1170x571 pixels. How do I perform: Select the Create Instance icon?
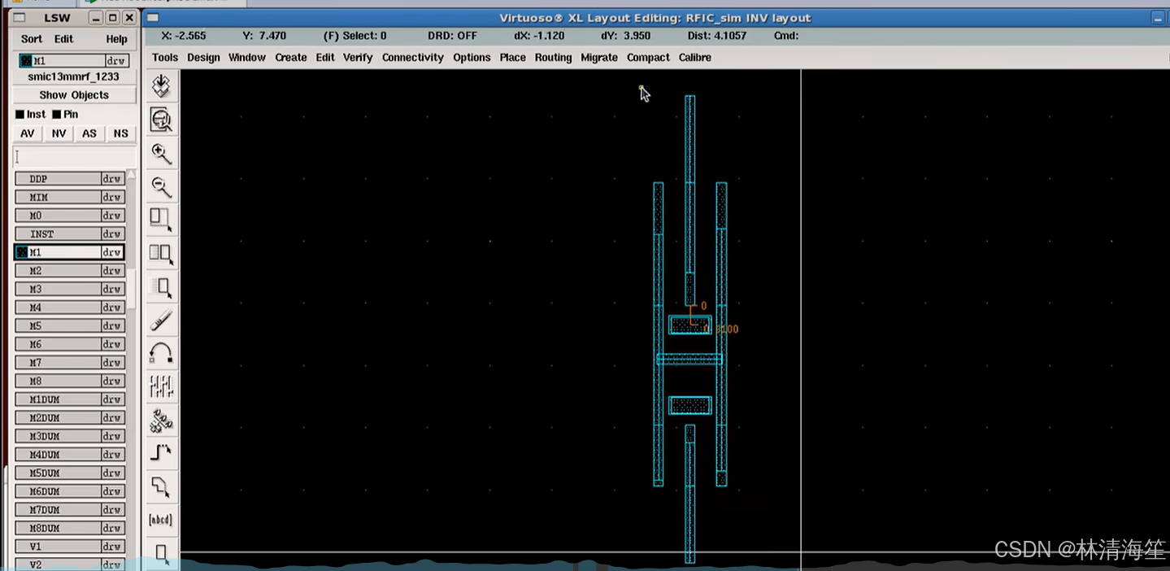click(162, 420)
